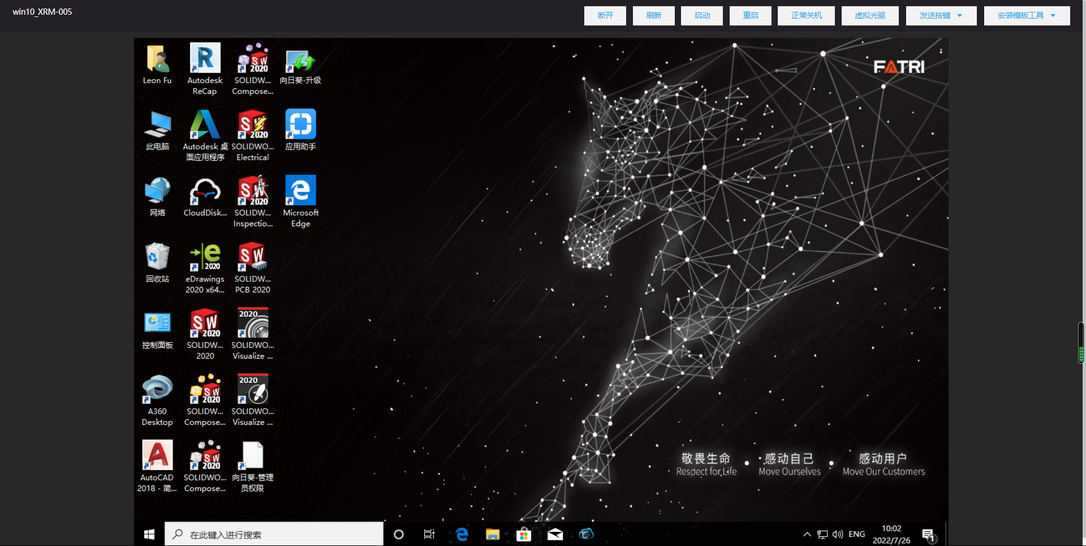Image resolution: width=1086 pixels, height=546 pixels.
Task: Select the SOLIDWORKS PCB 2020 shortcut
Action: [253, 268]
